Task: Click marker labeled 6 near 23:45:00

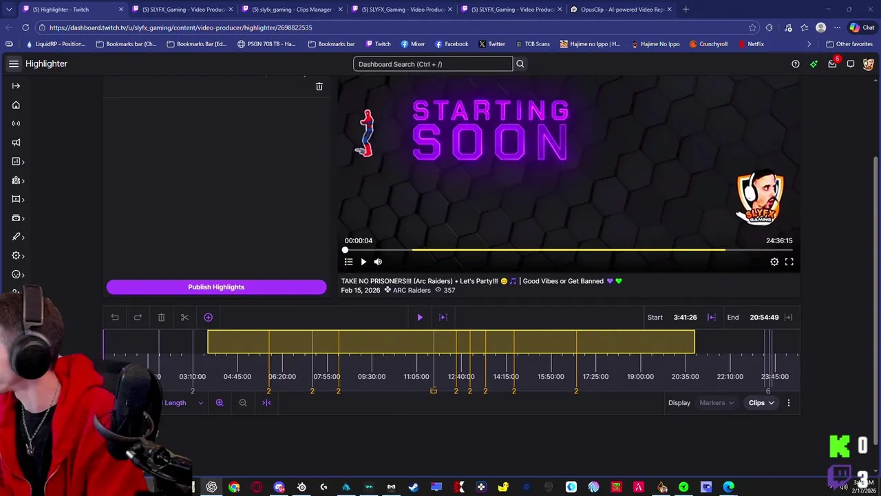Action: click(768, 391)
